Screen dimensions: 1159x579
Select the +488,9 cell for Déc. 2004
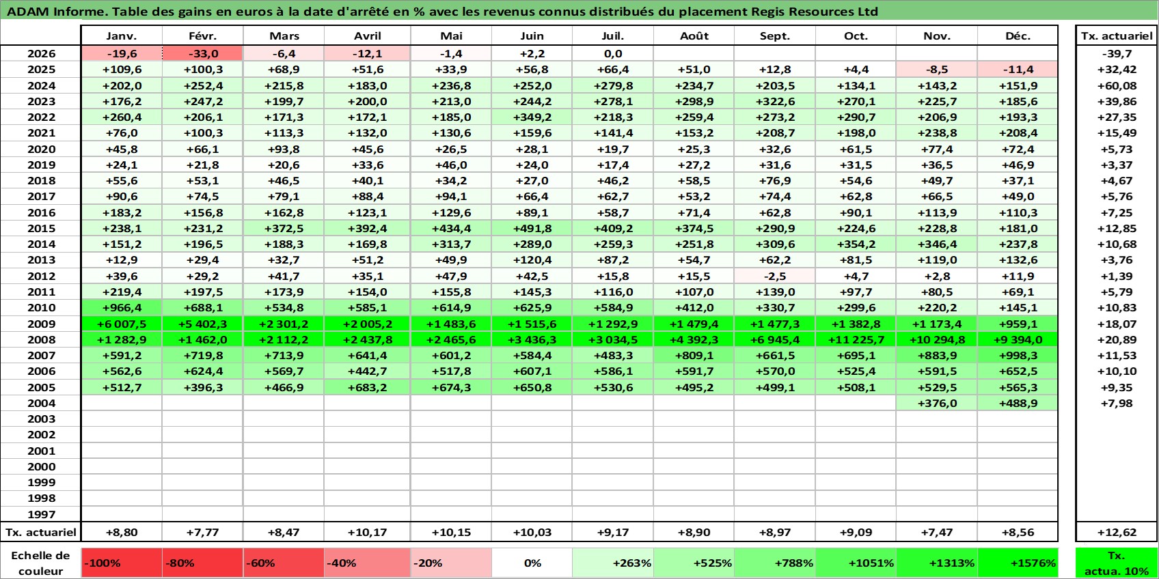(x=1018, y=403)
